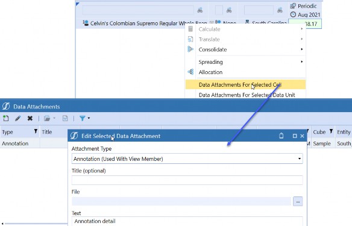The width and height of the screenshot is (352, 226).
Task: Choose Calculate in context menu
Action: pos(245,29)
